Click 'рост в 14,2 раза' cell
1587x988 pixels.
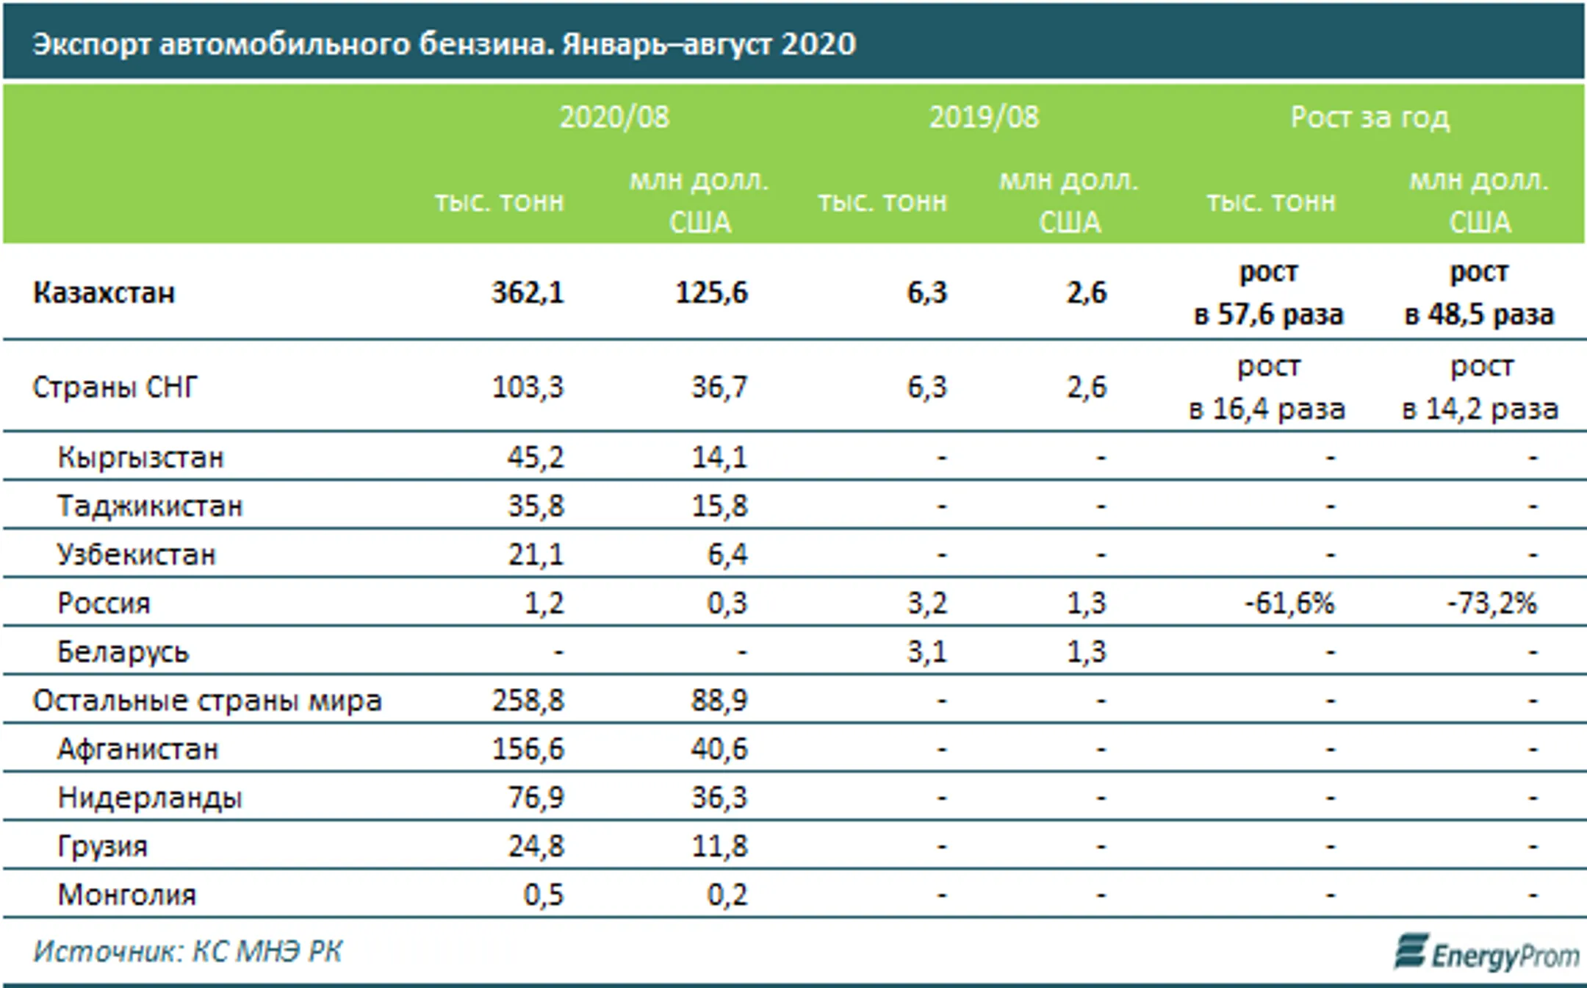[x=1480, y=387]
